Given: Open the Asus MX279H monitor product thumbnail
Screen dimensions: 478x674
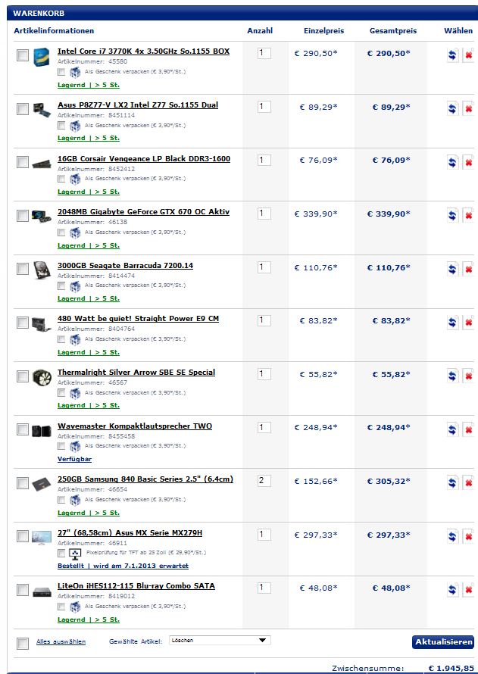Looking at the screenshot, I should pos(42,538).
